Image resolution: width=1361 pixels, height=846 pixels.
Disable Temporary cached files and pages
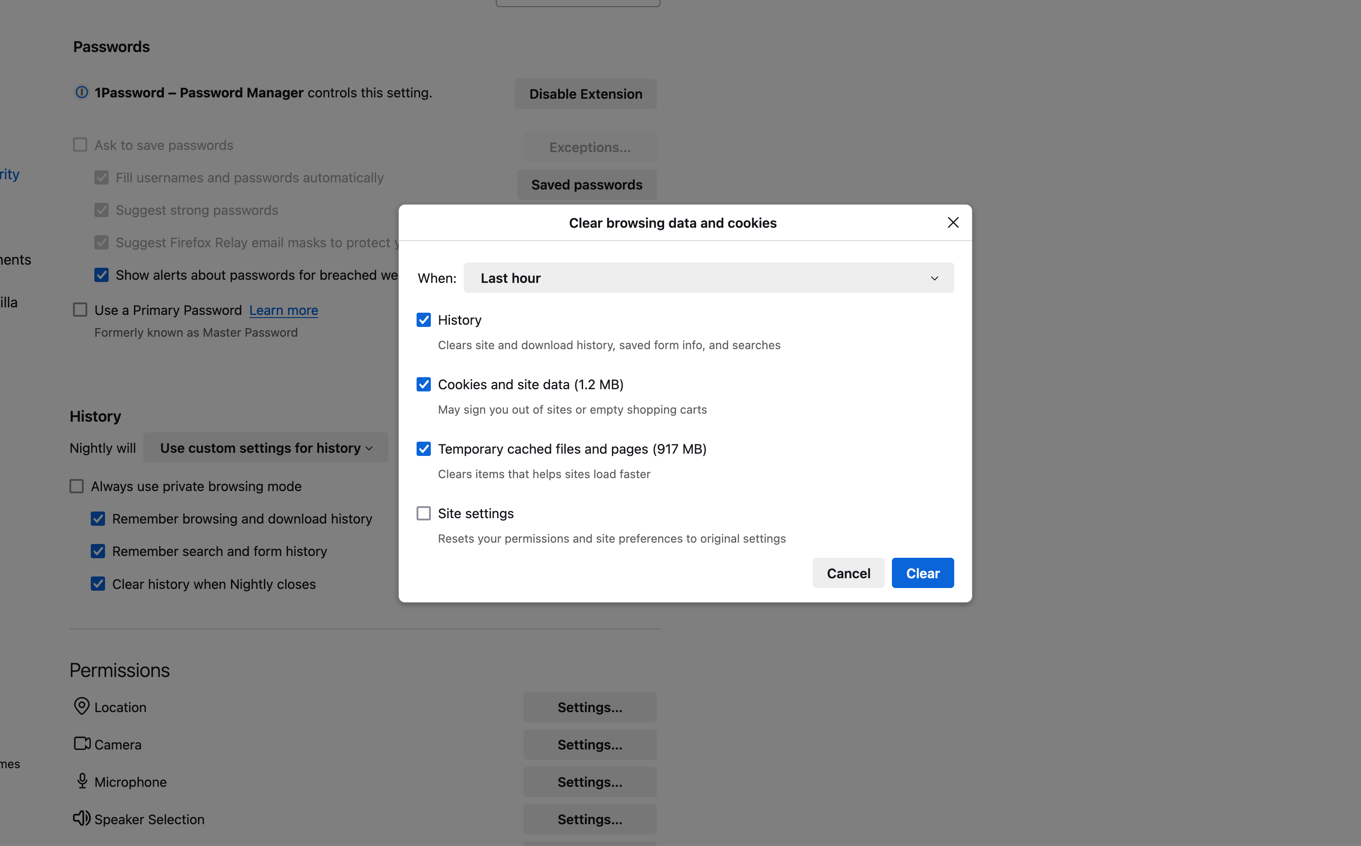point(424,449)
